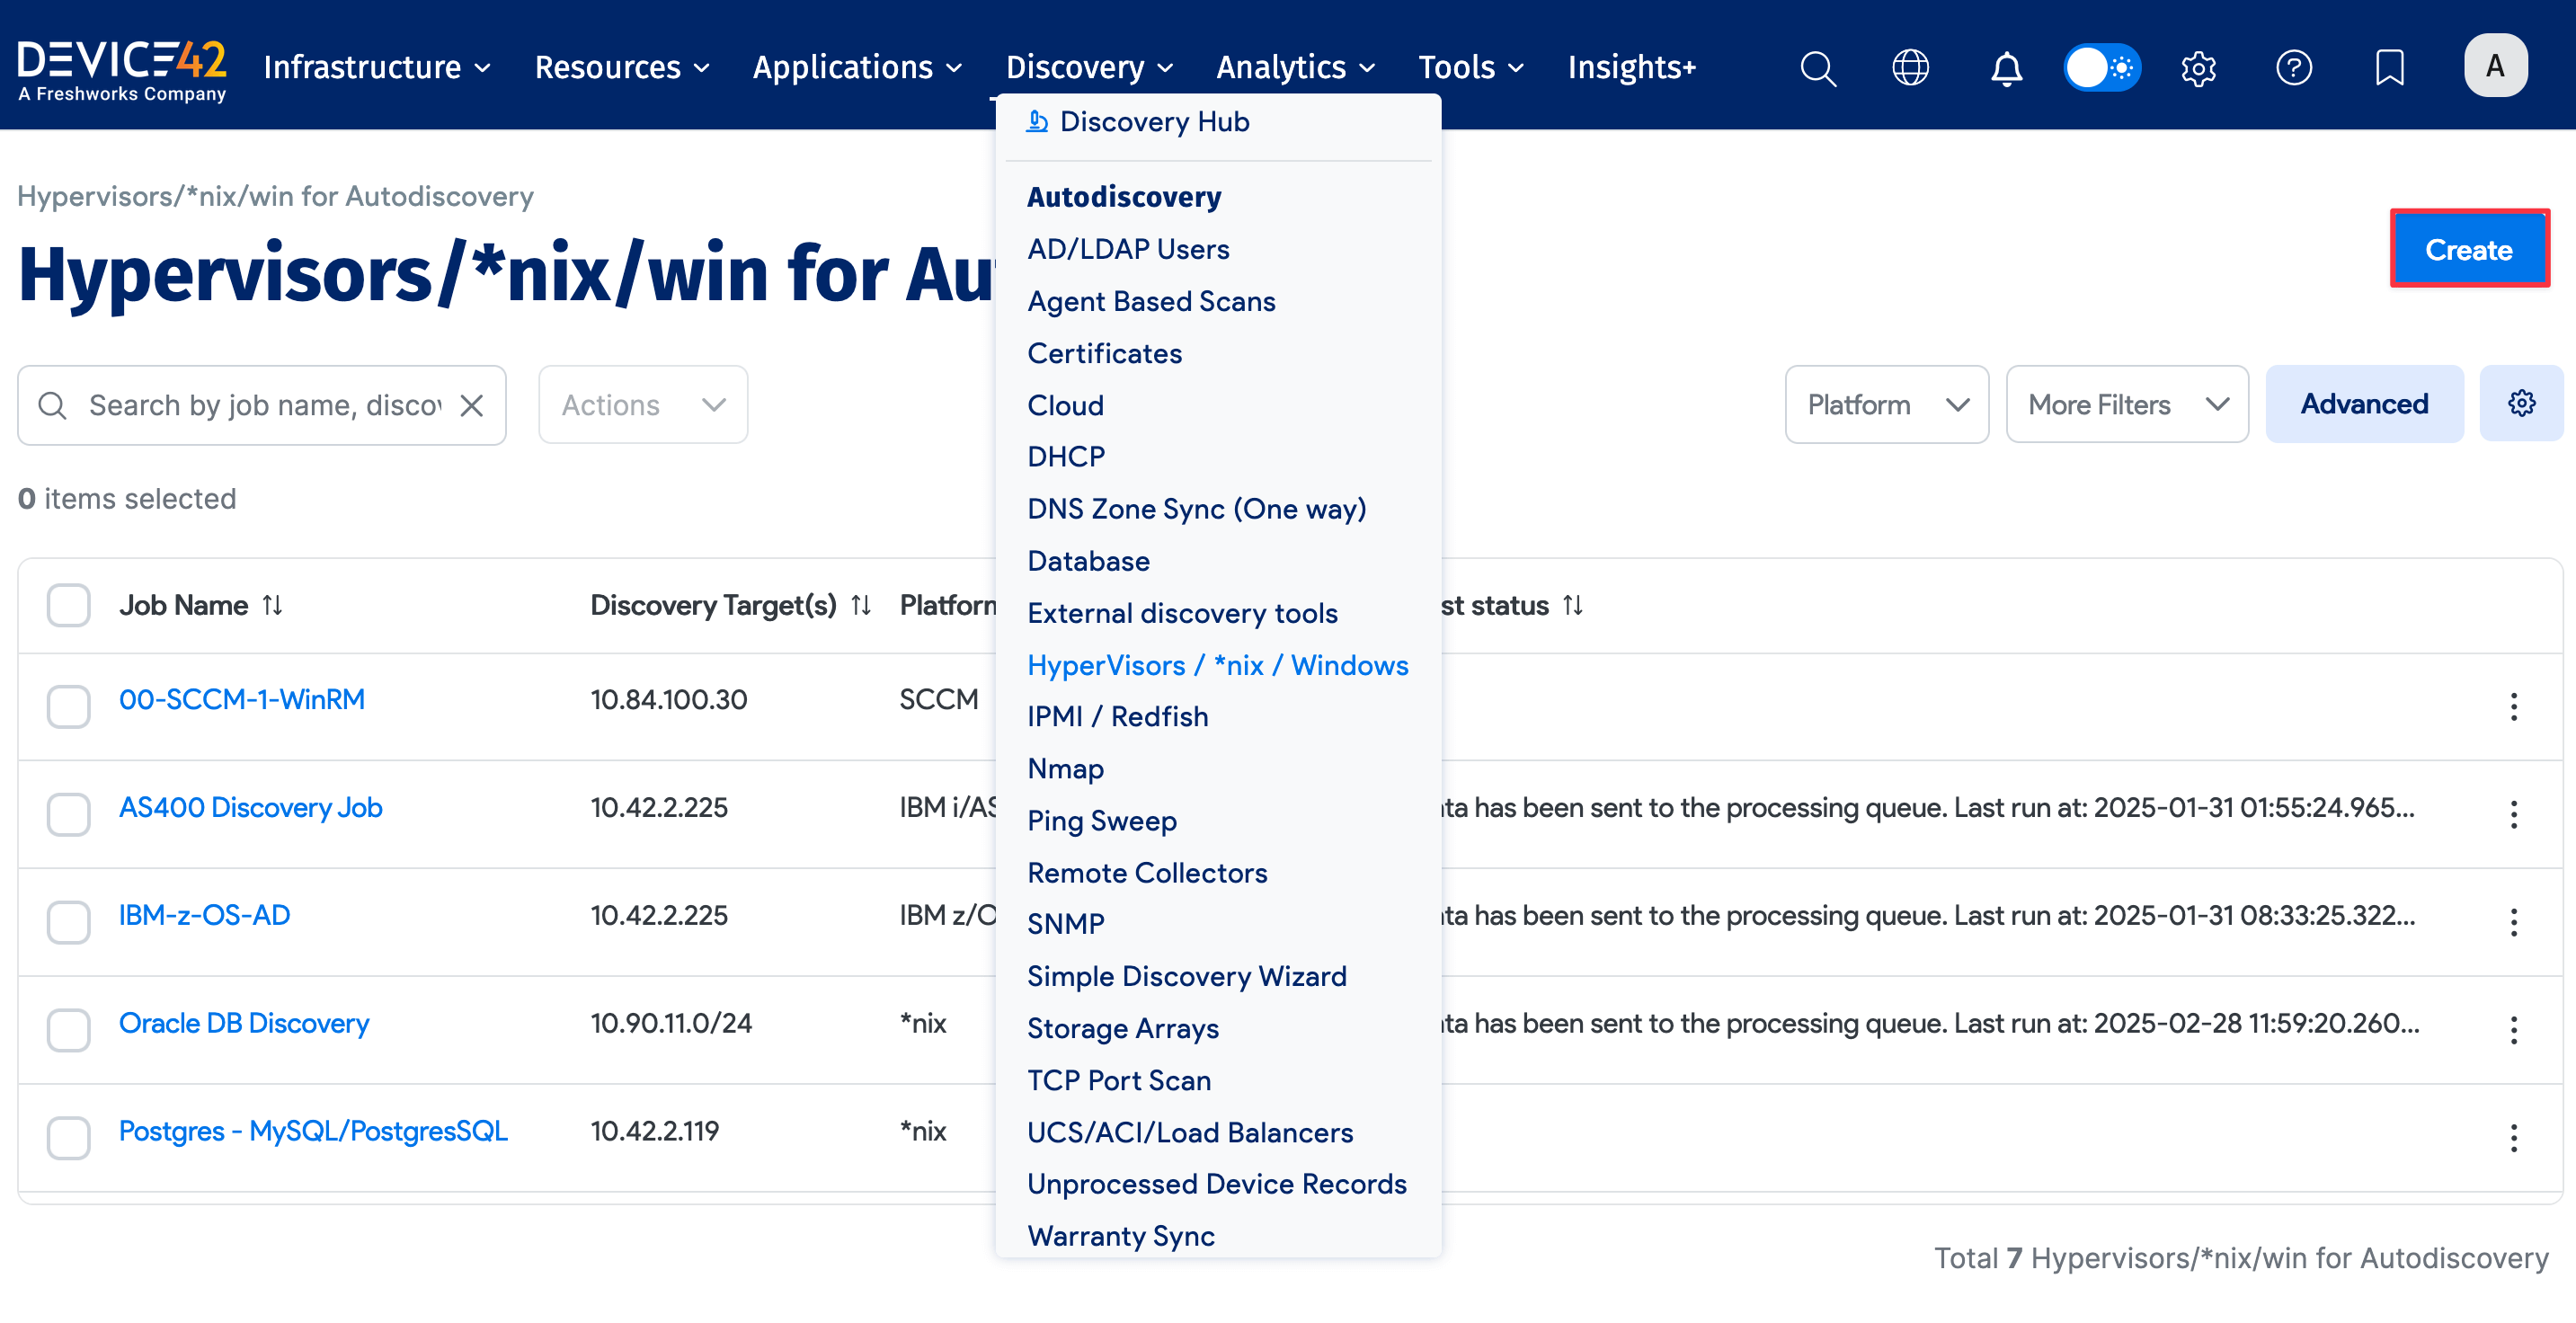Open the 00-SCCM-1-WinRM job link
Viewport: 2576px width, 1323px height.
tap(241, 699)
